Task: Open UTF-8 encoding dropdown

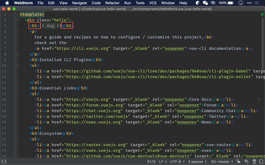Action: [x=178, y=162]
